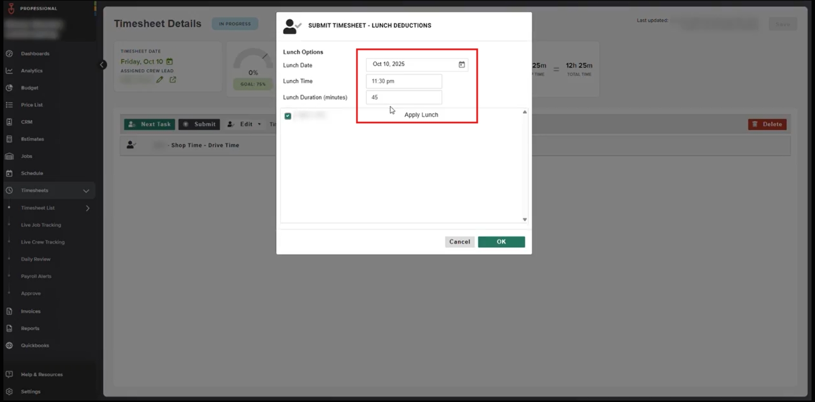
Task: Open the Price List page
Action: (32, 105)
